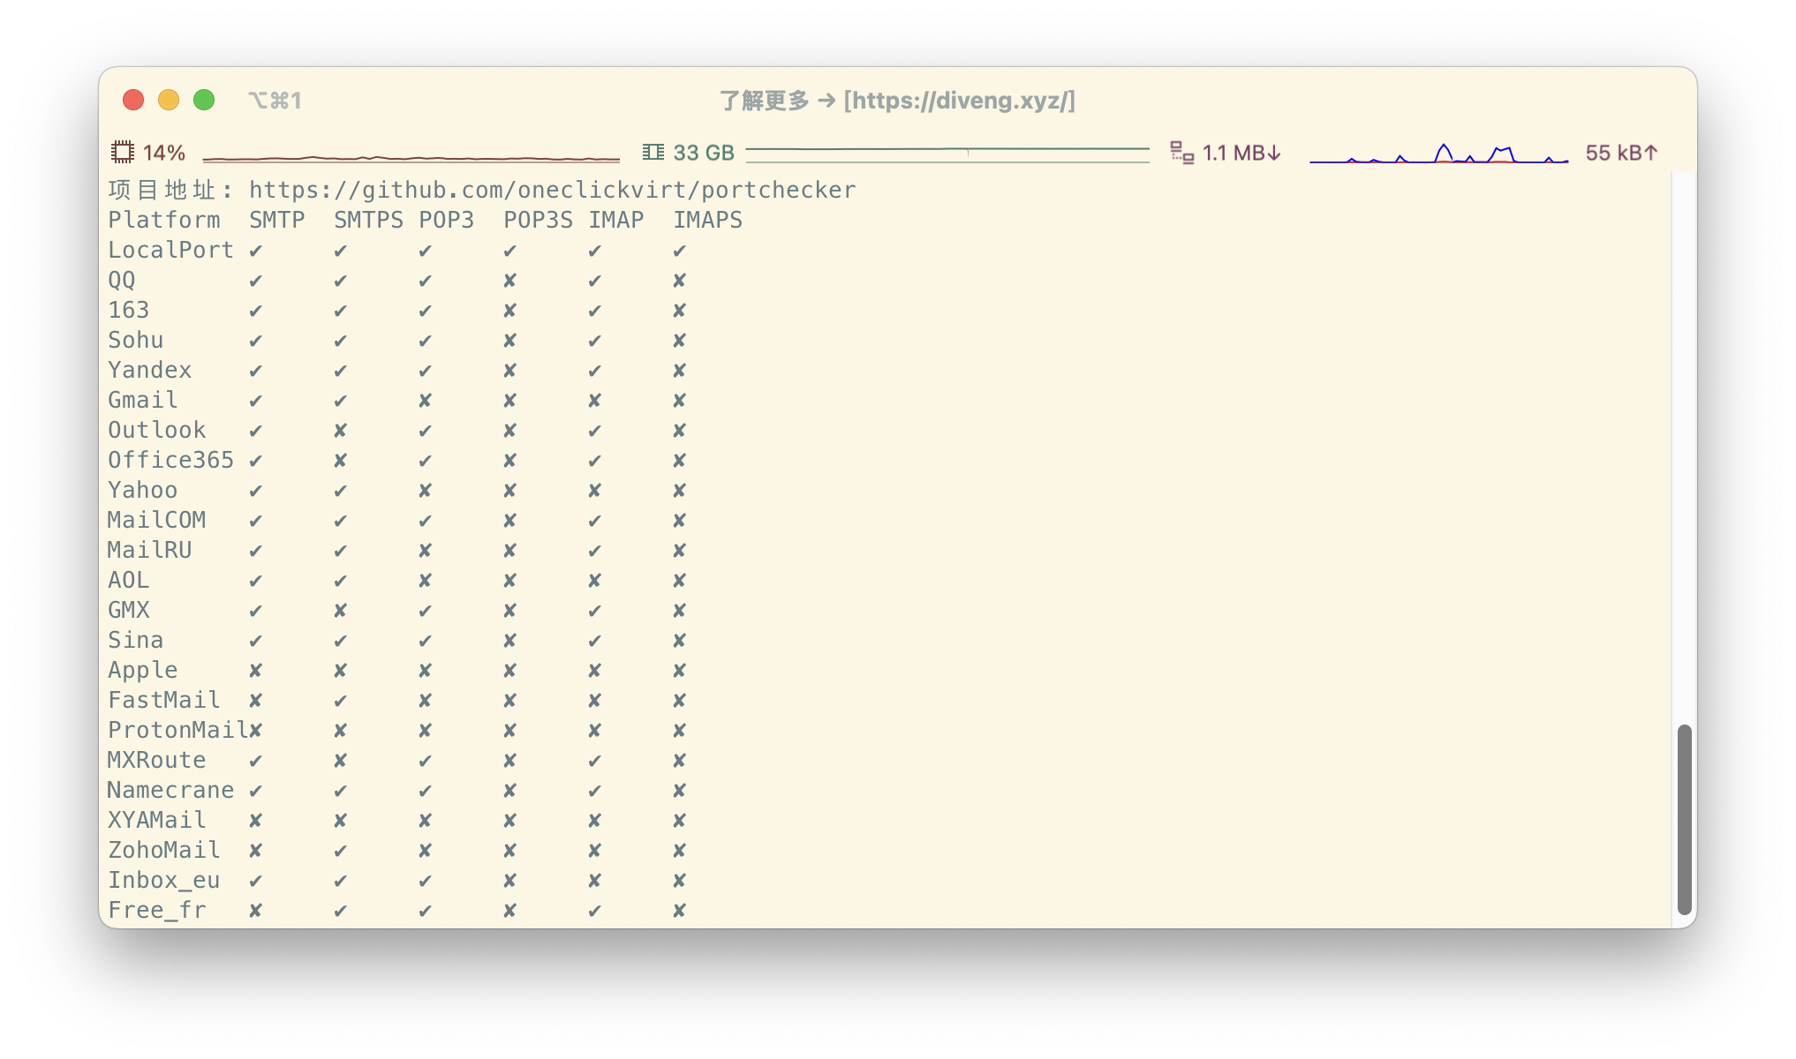Click the SMTPS cross in Outlook row
The width and height of the screenshot is (1796, 1059).
pyautogui.click(x=341, y=431)
